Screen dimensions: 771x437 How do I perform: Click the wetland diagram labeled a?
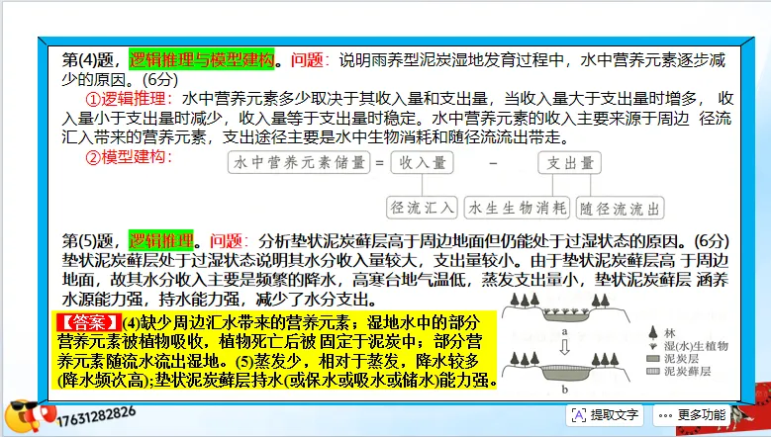(565, 308)
